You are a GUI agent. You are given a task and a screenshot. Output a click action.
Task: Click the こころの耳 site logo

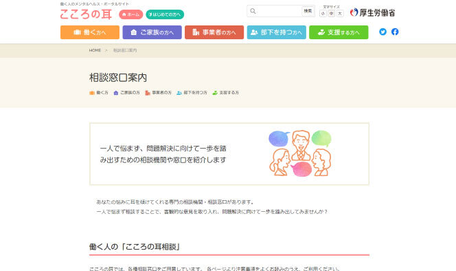86,14
